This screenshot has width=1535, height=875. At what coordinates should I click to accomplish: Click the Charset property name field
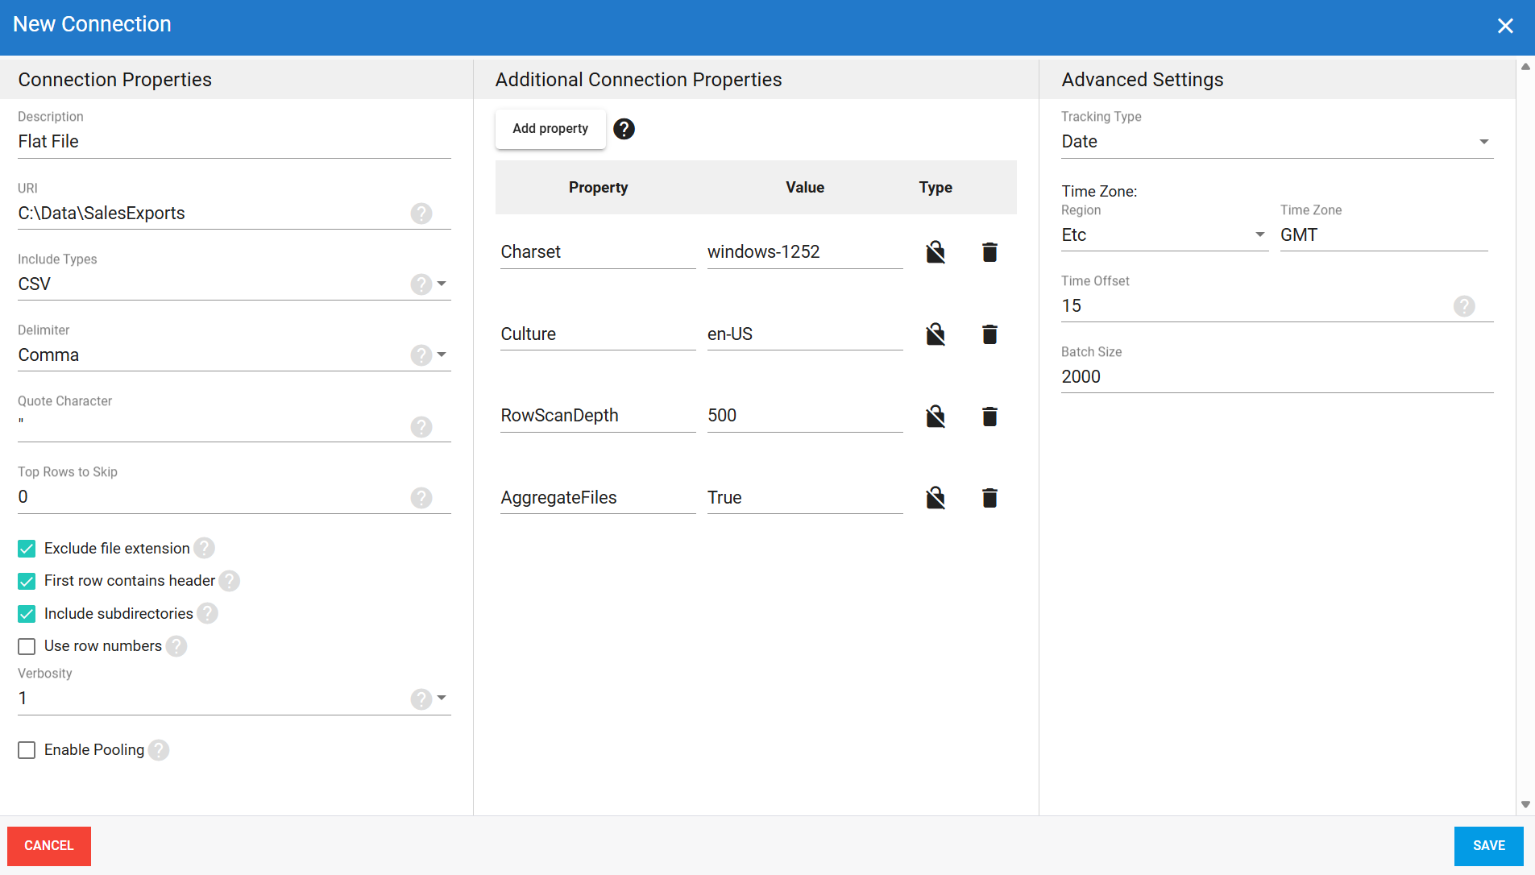598,252
